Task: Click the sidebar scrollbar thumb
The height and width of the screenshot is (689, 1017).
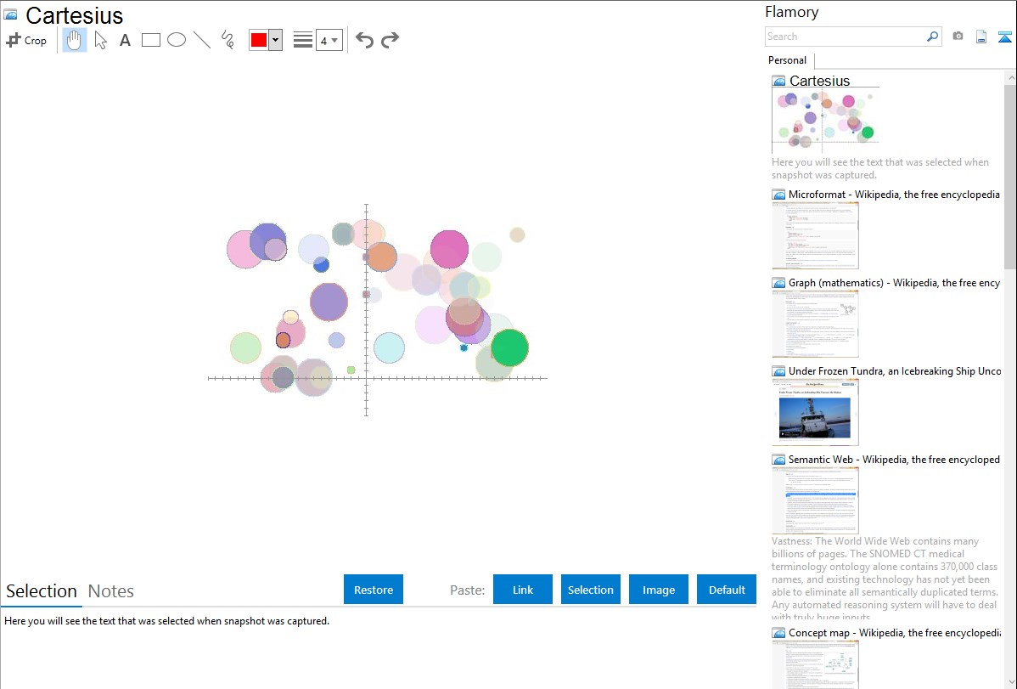Action: (1010, 176)
